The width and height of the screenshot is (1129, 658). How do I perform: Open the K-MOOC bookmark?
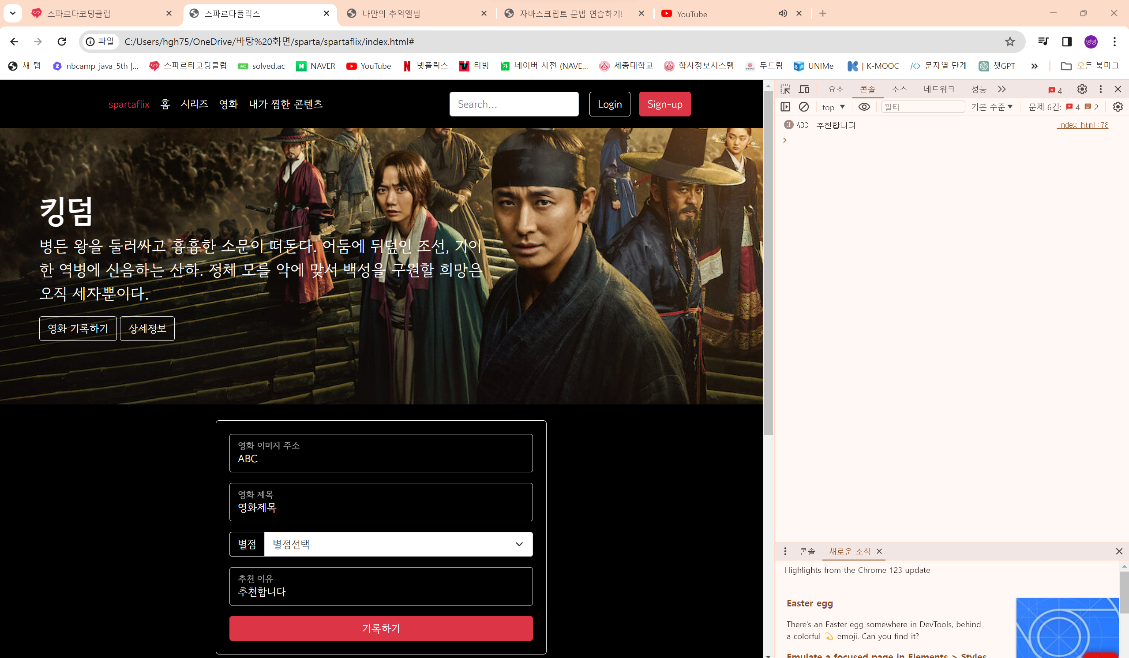point(873,66)
